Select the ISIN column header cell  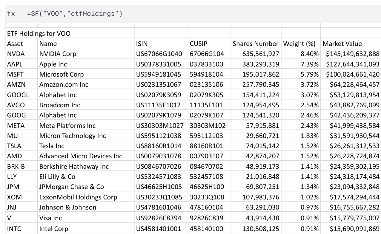click(x=161, y=44)
